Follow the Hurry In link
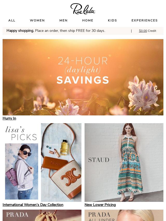Image resolution: width=166 pixels, height=221 pixels. pos(9,119)
